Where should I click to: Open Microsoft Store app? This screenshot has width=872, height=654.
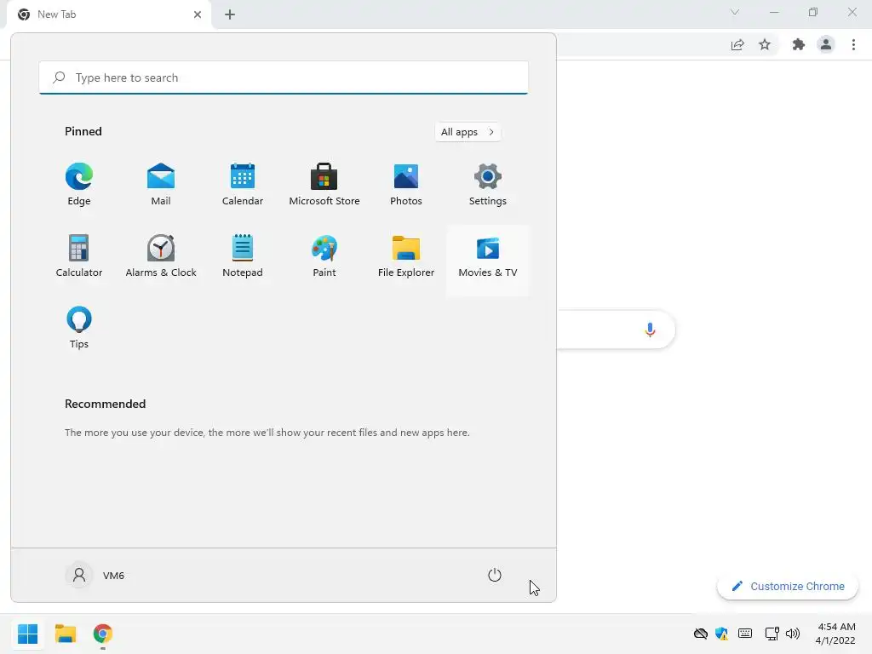tap(324, 185)
